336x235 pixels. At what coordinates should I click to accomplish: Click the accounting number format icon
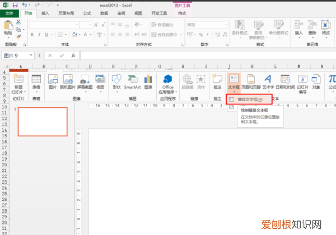point(190,35)
